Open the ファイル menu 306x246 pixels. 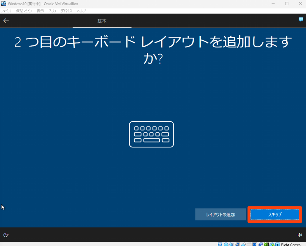point(6,11)
